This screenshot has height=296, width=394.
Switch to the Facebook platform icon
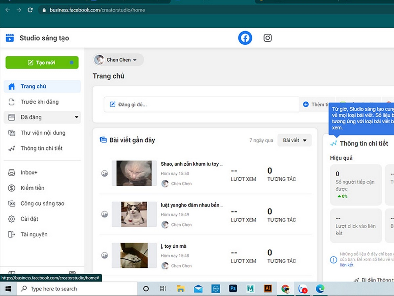pos(245,38)
